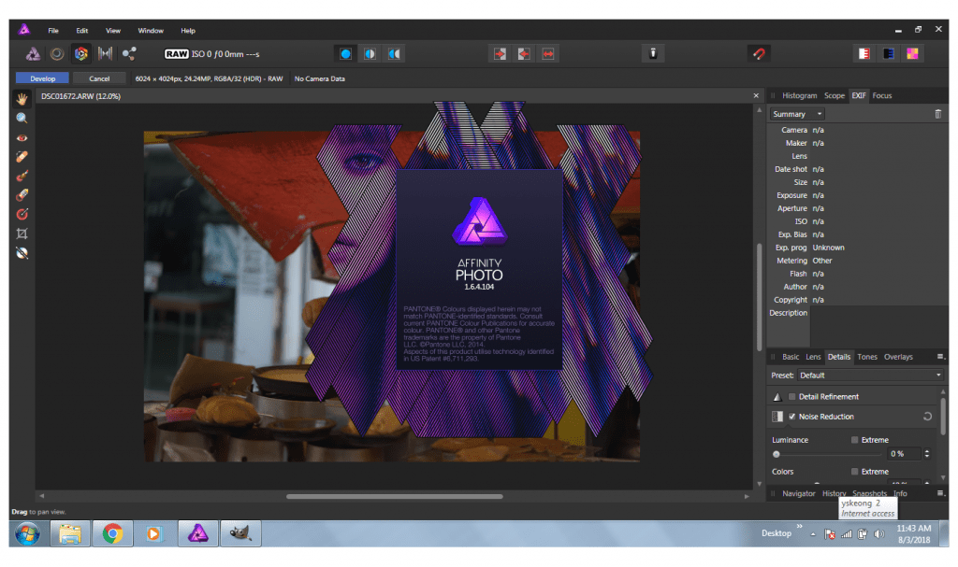The height and width of the screenshot is (567, 958).
Task: Open the Summary dropdown in EXIF panel
Action: (x=796, y=114)
